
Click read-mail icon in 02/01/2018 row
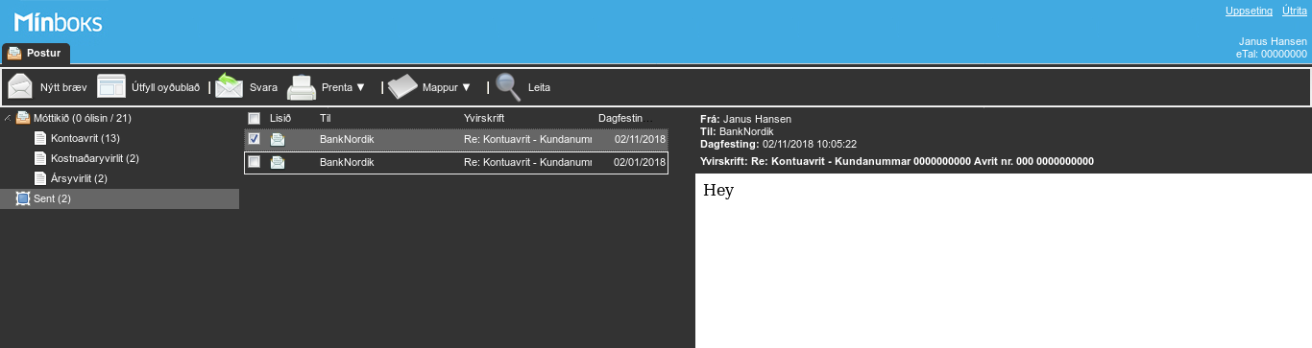point(278,162)
